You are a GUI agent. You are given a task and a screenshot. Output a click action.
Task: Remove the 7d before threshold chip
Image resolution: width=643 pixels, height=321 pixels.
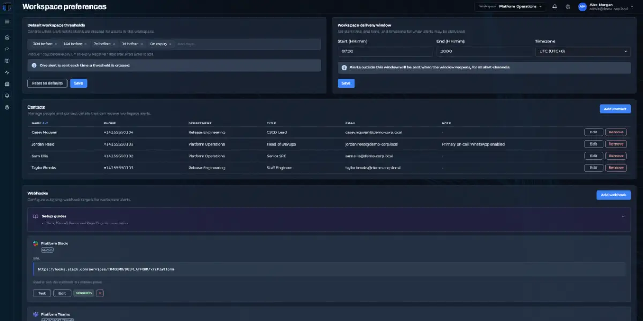114,44
